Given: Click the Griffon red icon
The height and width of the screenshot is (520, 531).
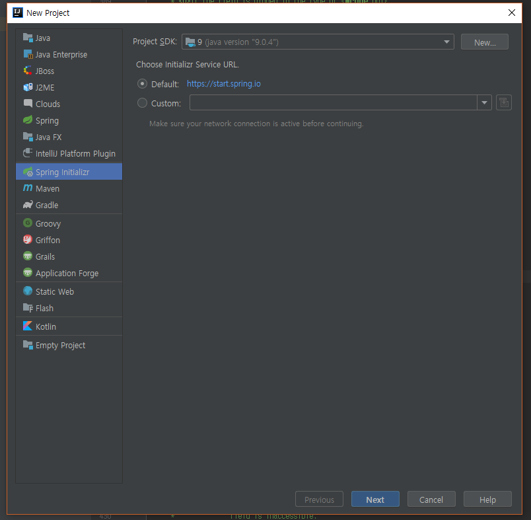Looking at the screenshot, I should [x=28, y=239].
